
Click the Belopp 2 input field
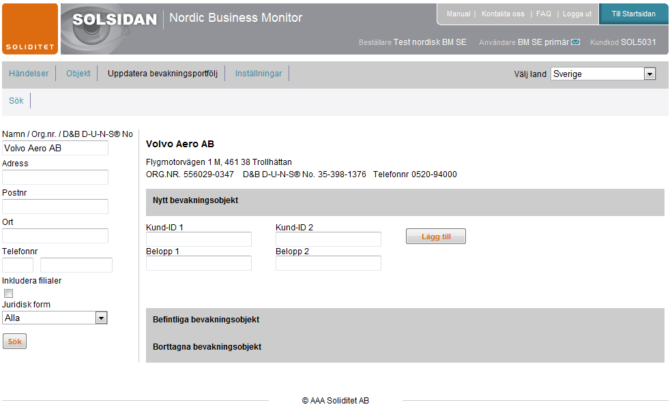pos(328,263)
